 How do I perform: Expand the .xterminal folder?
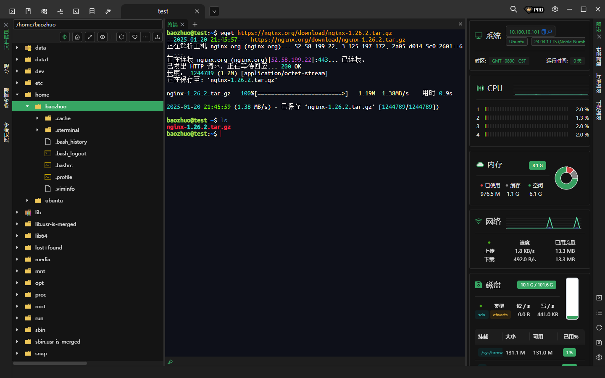tap(37, 130)
